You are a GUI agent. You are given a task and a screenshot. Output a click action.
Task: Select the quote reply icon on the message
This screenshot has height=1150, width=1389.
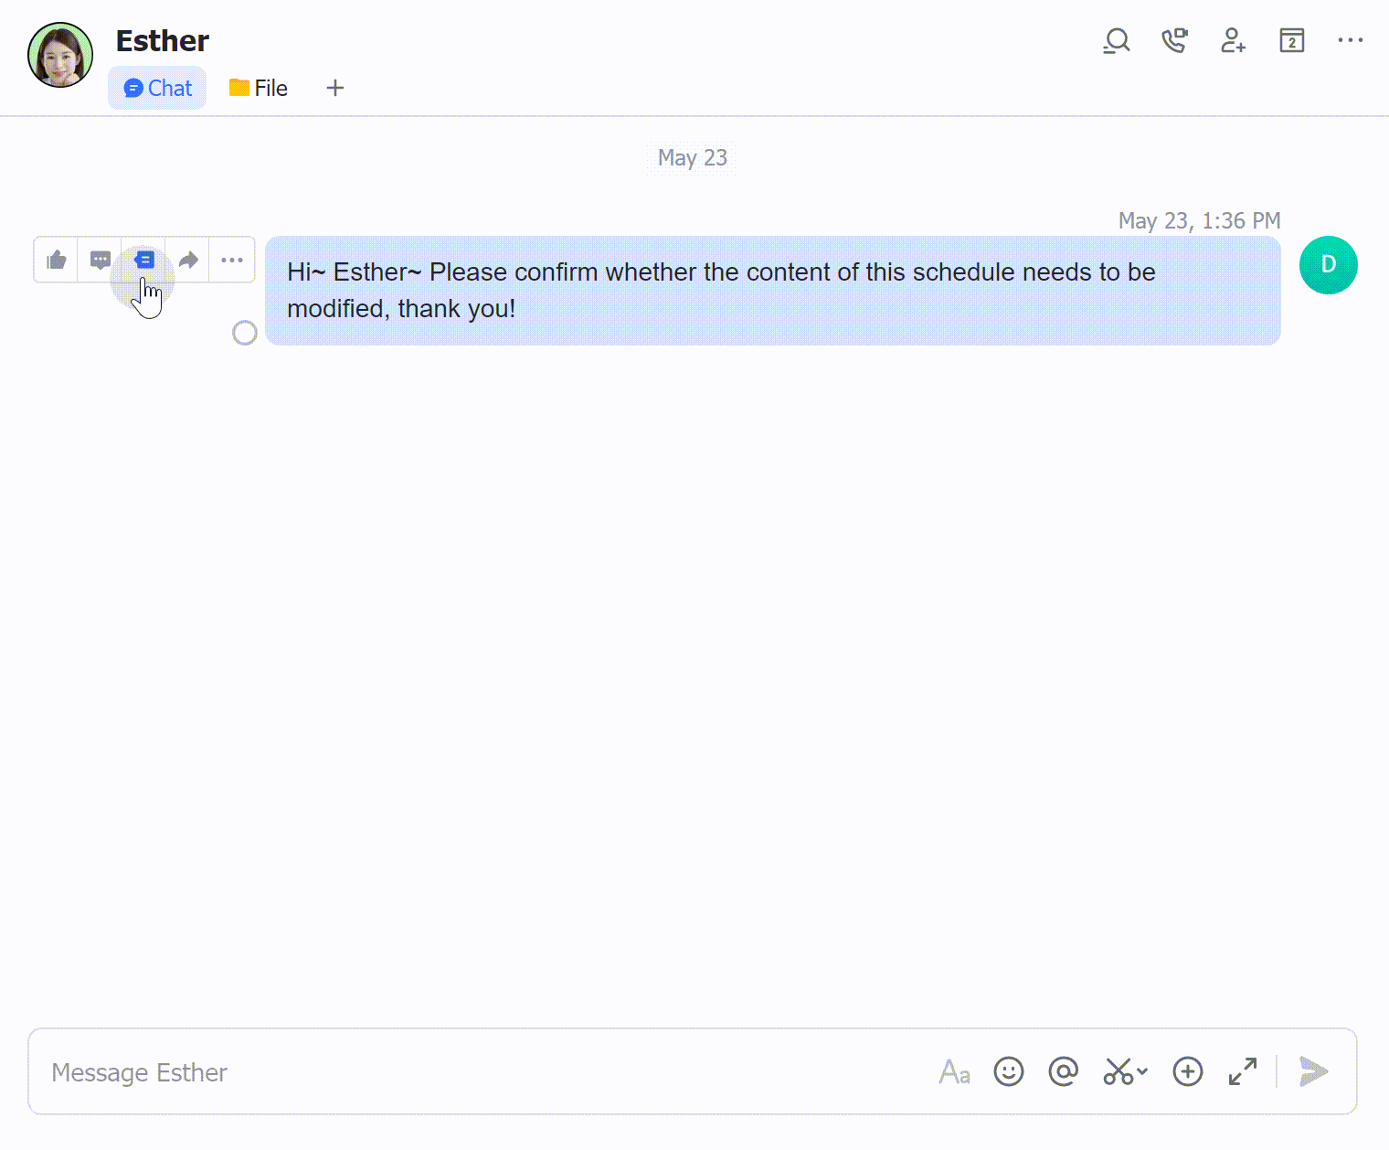(143, 260)
